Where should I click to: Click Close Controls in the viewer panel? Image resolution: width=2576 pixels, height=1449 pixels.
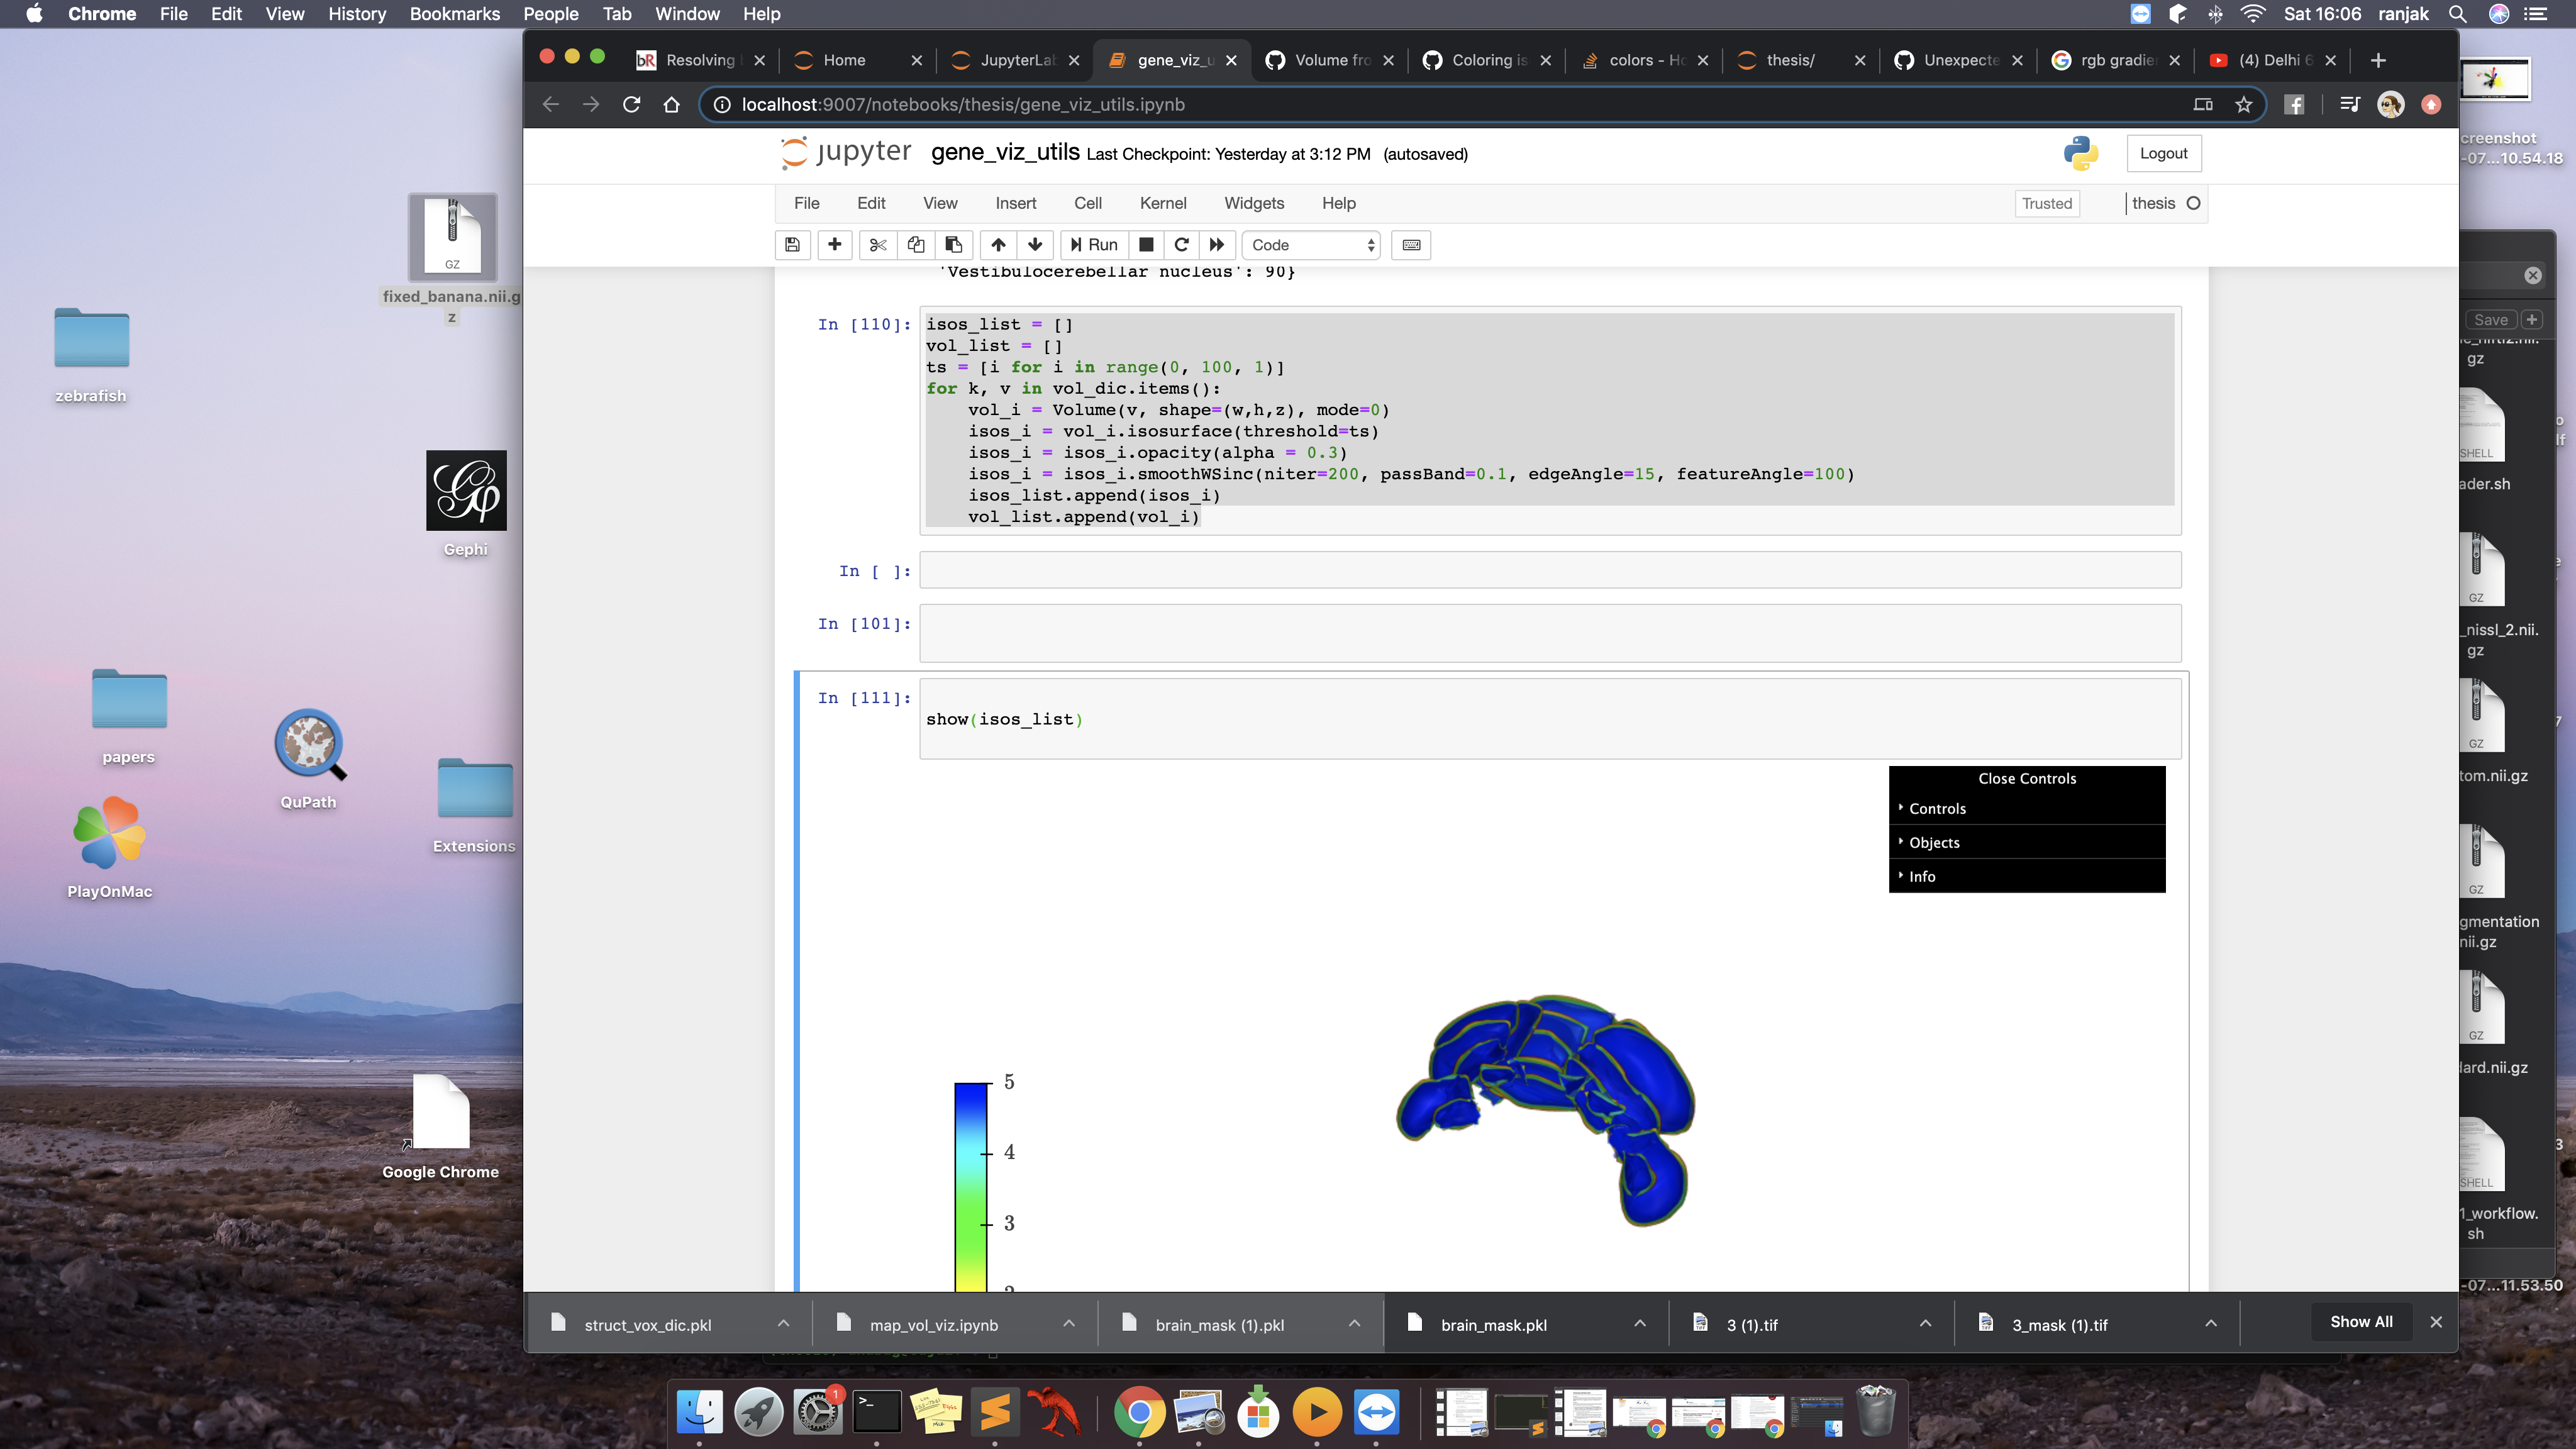tap(2026, 778)
